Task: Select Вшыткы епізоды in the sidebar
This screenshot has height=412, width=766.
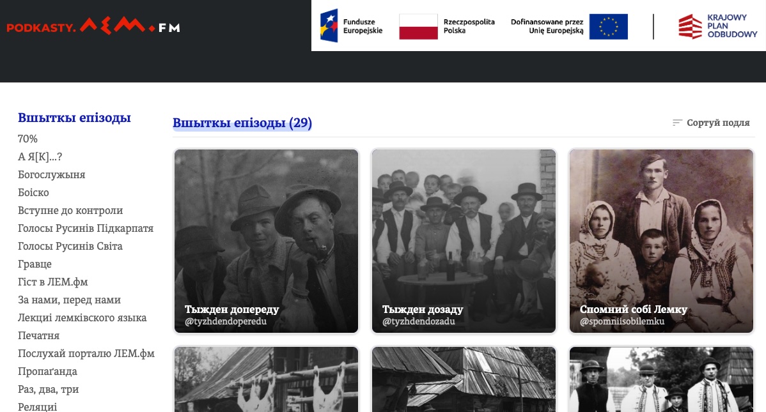Action: [74, 118]
